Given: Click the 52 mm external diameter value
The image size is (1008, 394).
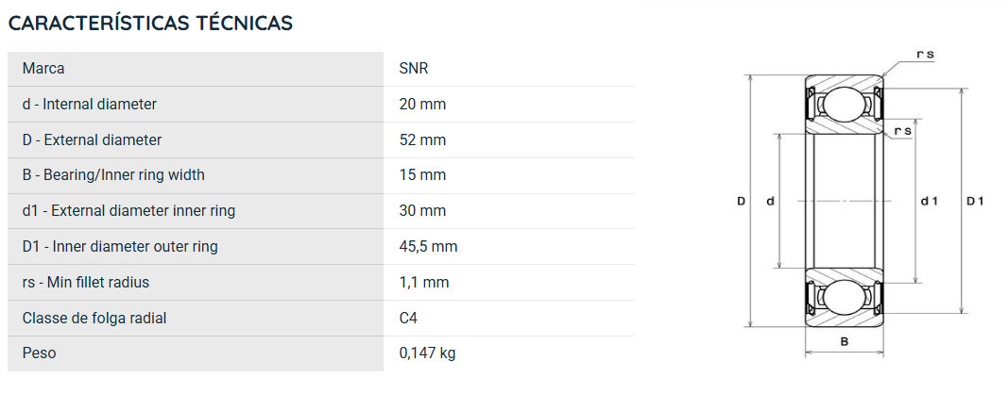Looking at the screenshot, I should pyautogui.click(x=422, y=140).
